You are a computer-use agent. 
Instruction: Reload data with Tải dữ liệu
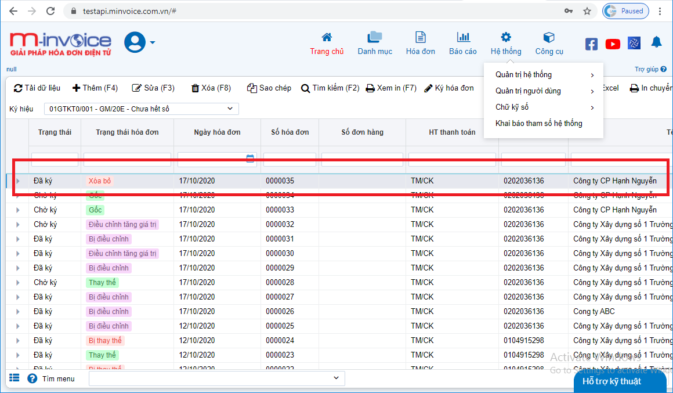37,88
